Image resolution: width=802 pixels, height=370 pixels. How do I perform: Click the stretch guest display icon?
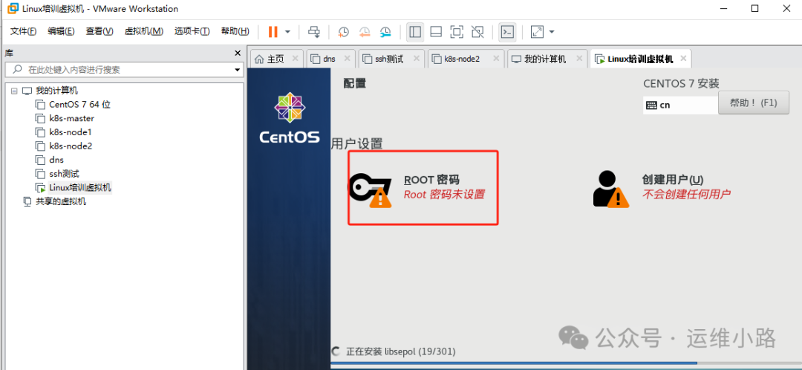(x=537, y=32)
